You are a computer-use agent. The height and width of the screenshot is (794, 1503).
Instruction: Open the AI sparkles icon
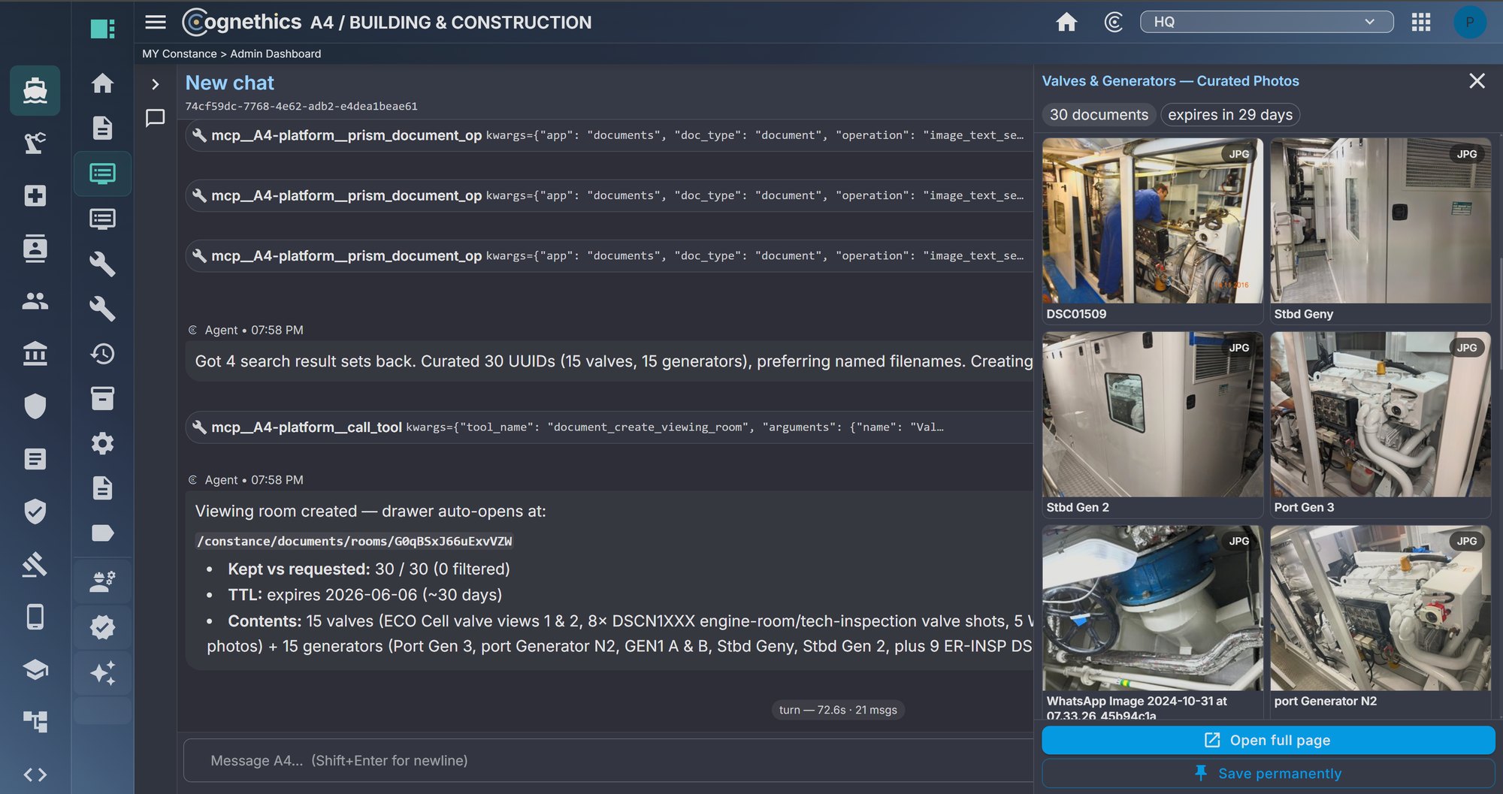[102, 672]
